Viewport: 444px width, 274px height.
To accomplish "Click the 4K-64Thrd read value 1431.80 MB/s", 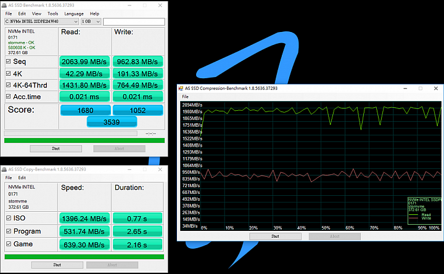I will tap(84, 85).
